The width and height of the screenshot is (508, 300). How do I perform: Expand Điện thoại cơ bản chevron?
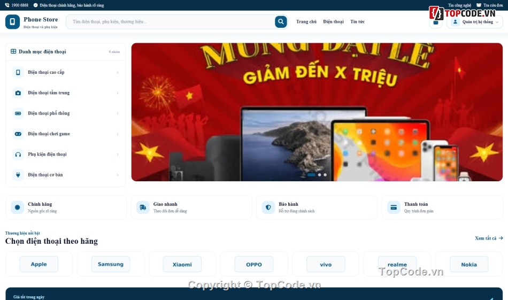click(118, 175)
